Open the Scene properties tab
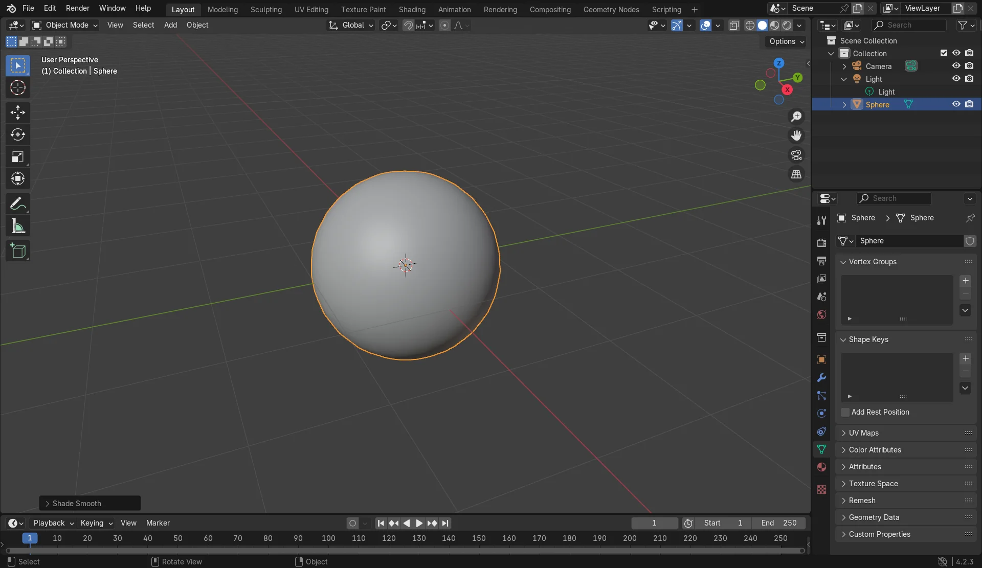The image size is (982, 568). click(821, 297)
